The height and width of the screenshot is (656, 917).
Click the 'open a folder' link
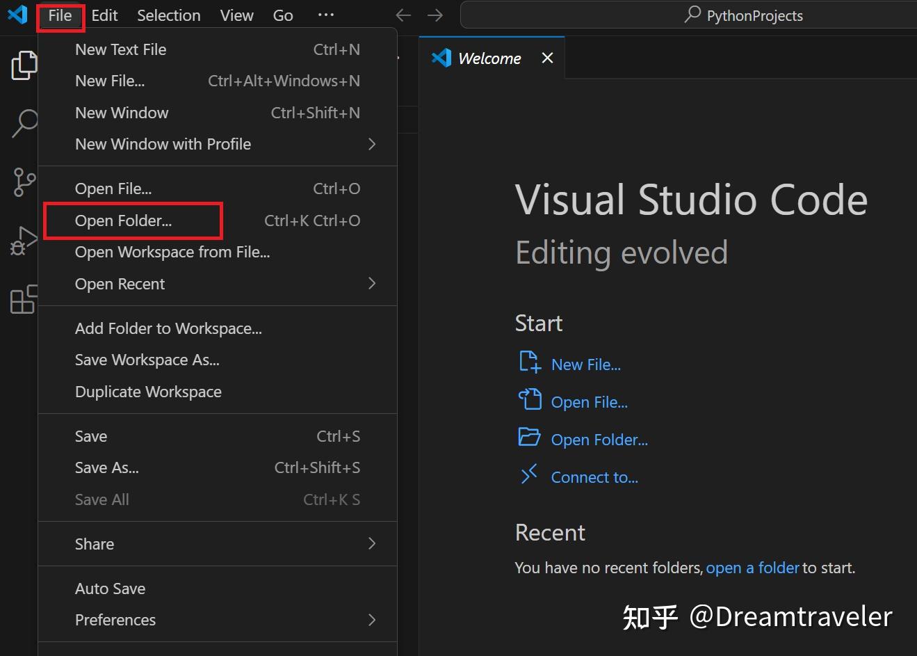(752, 568)
